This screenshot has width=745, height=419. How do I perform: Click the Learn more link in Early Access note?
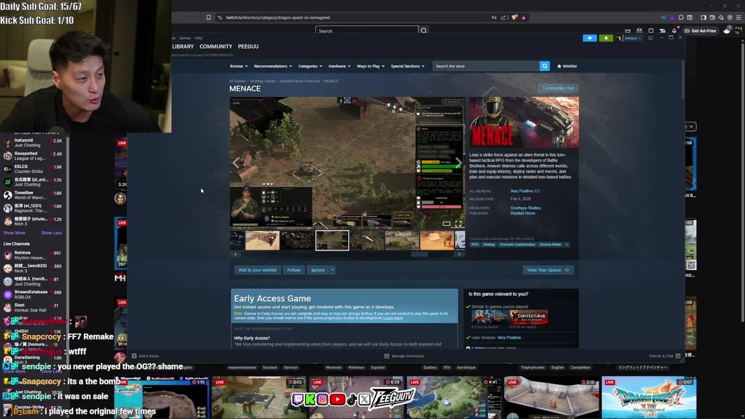[393, 318]
